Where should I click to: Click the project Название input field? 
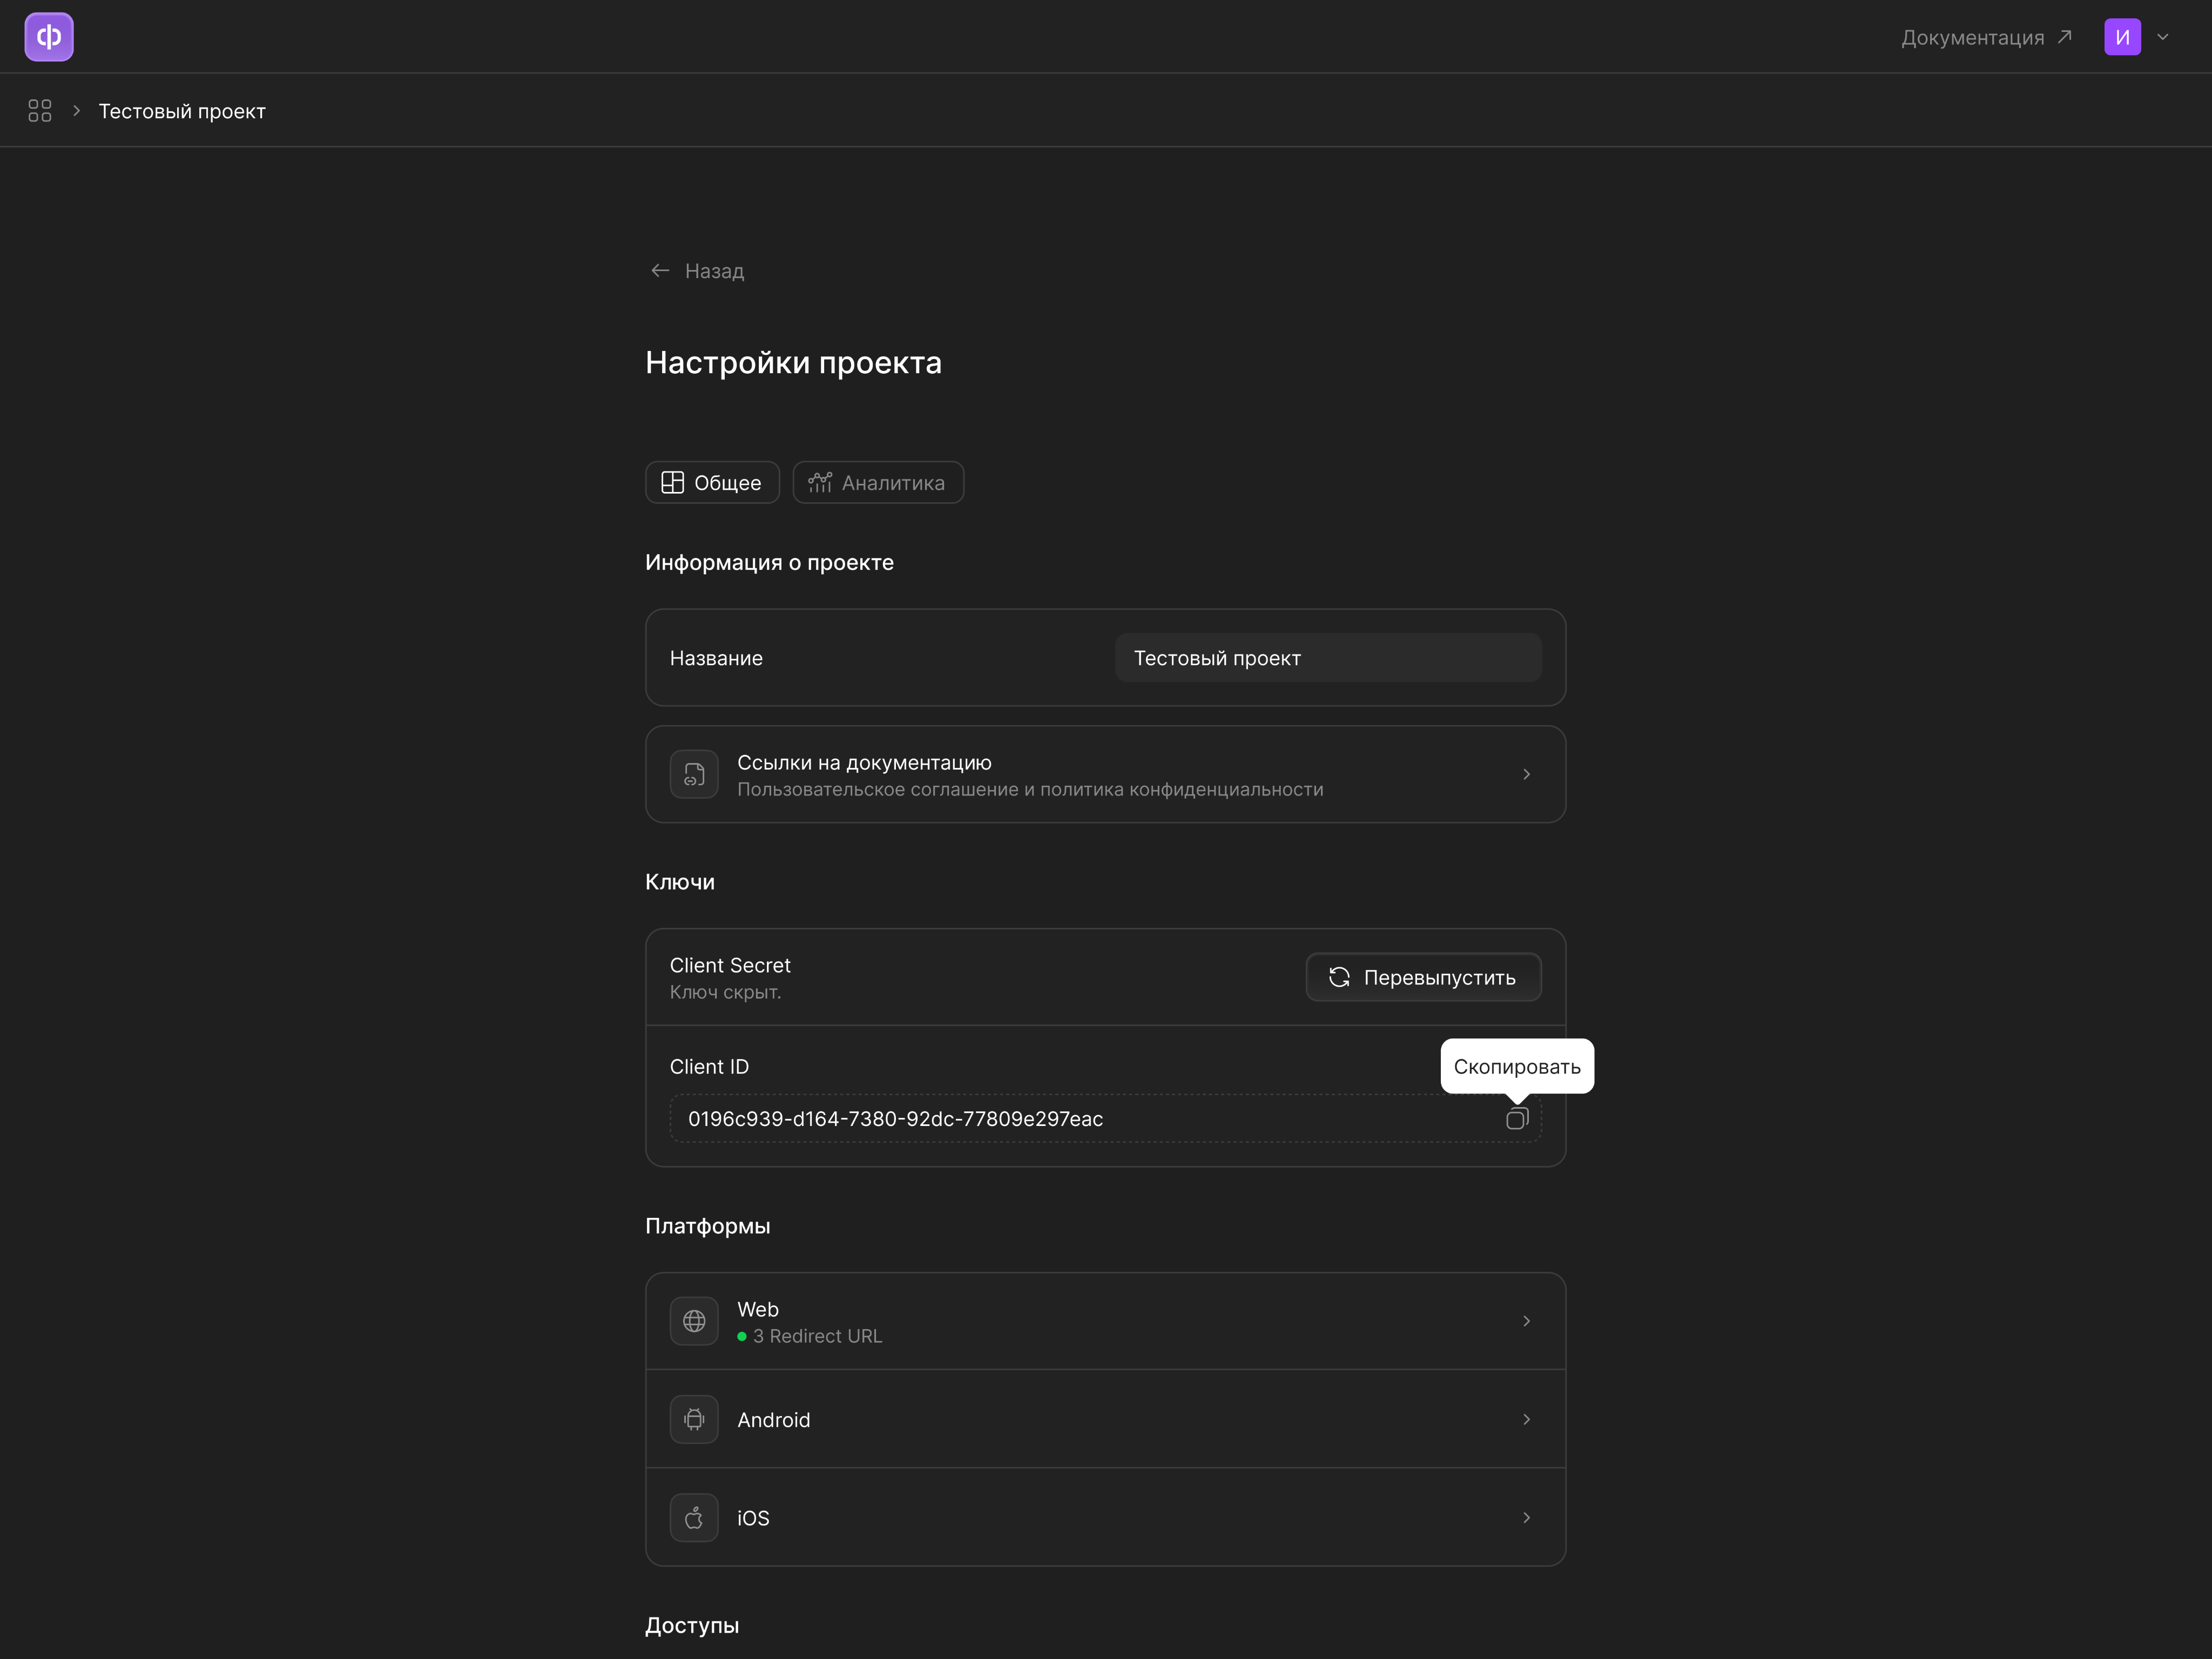pos(1328,658)
